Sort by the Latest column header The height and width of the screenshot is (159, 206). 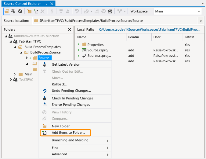pyautogui.click(x=193, y=37)
